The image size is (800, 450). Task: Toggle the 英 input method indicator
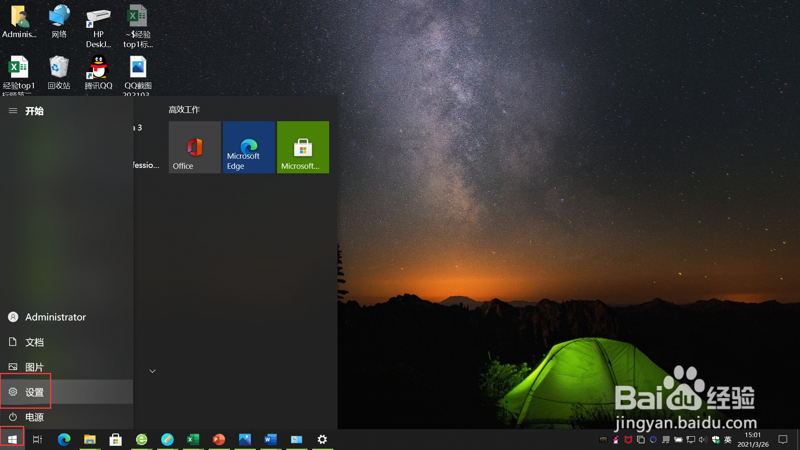click(x=728, y=439)
